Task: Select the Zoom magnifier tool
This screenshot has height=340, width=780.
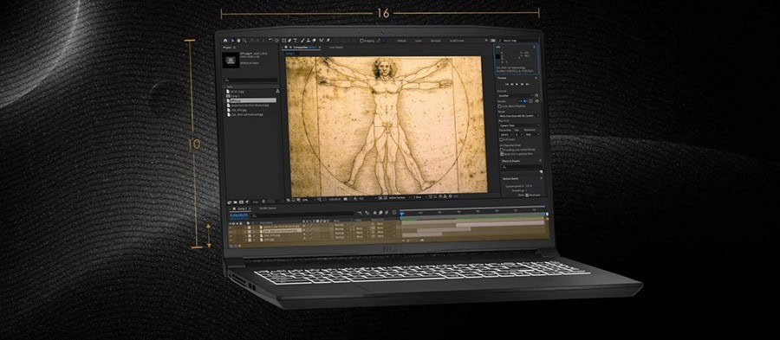Action: [244, 40]
